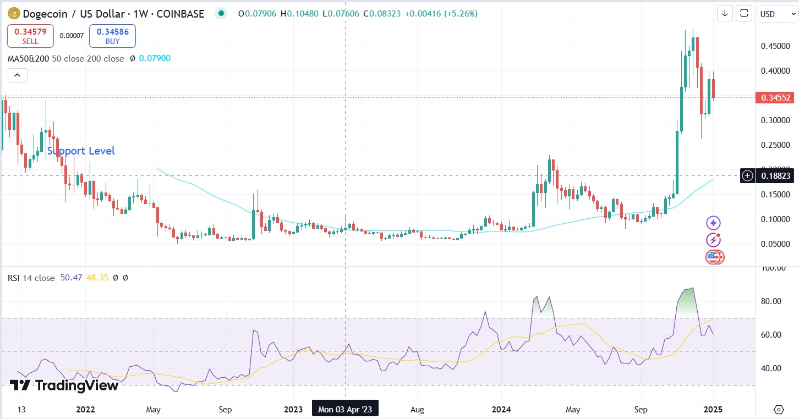Viewport: 799px width, 419px height.
Task: Click the TradingView logo
Action: point(64,385)
